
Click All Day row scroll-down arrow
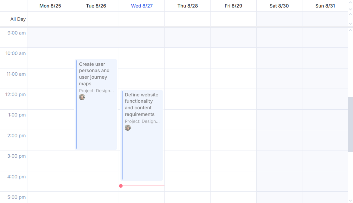(350, 24)
